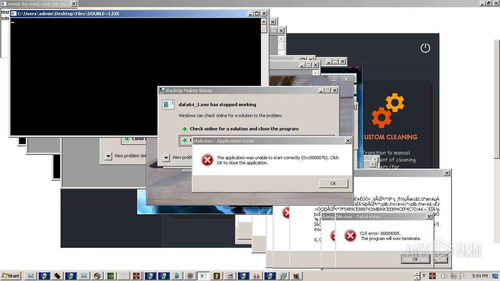Expand View problem details in data64_1.exe dialog
The image size is (500, 281).
[x=166, y=158]
